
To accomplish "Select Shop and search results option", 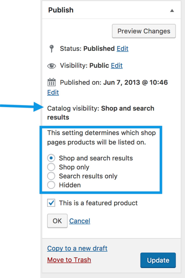I will click(51, 158).
